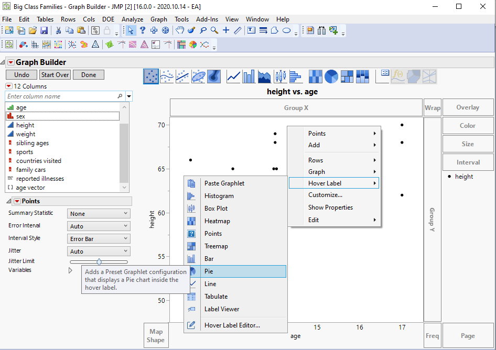Select the Ellipse element icon
Viewport: 496px width, 350px height.
coord(198,77)
